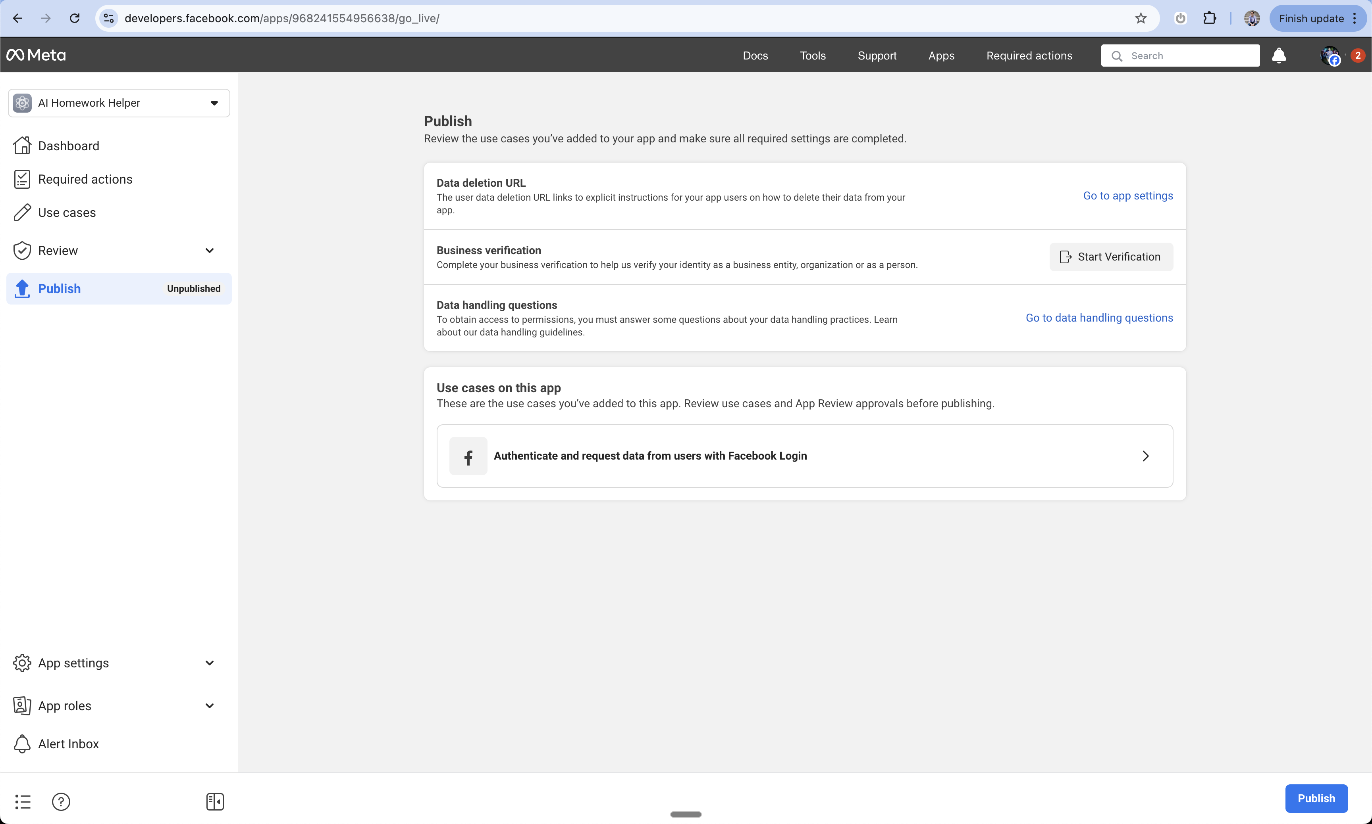
Task: Click Publish upload arrow icon in sidebar
Action: tap(22, 289)
